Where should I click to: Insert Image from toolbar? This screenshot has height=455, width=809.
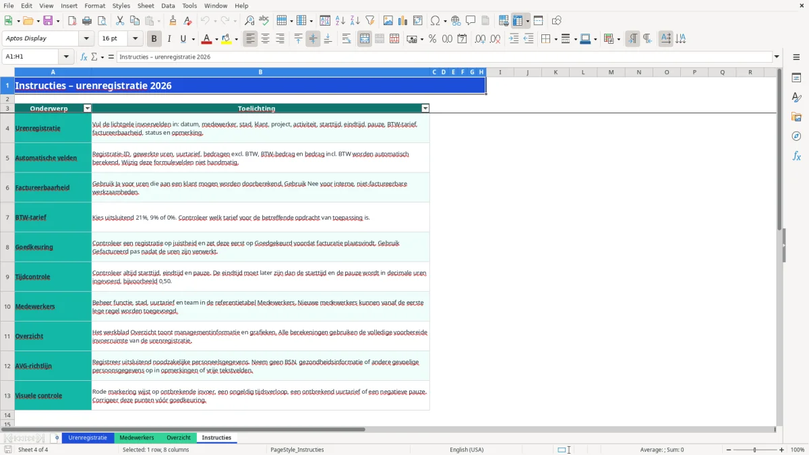[x=388, y=21]
